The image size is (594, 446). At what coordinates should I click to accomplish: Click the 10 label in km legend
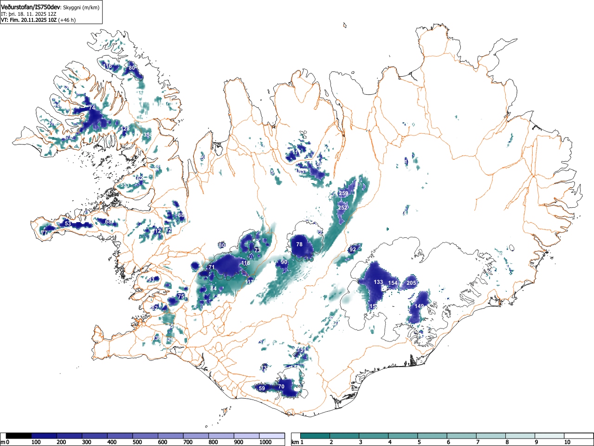click(x=567, y=442)
